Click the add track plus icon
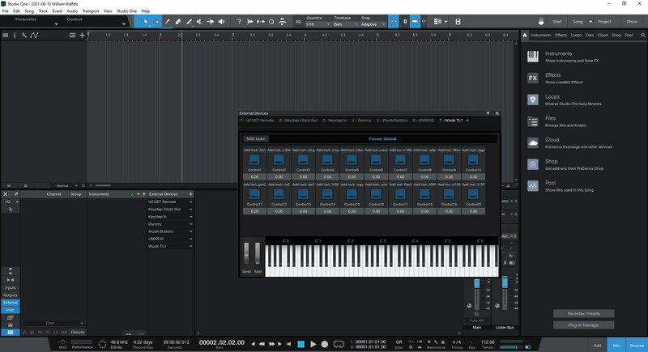Screen dimensions: 648x352 click(82, 35)
